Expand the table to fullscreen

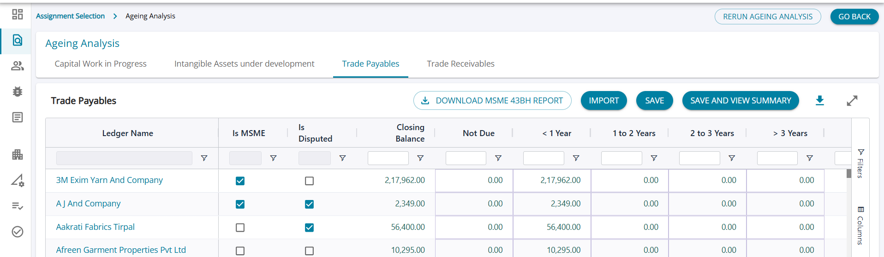tap(852, 101)
